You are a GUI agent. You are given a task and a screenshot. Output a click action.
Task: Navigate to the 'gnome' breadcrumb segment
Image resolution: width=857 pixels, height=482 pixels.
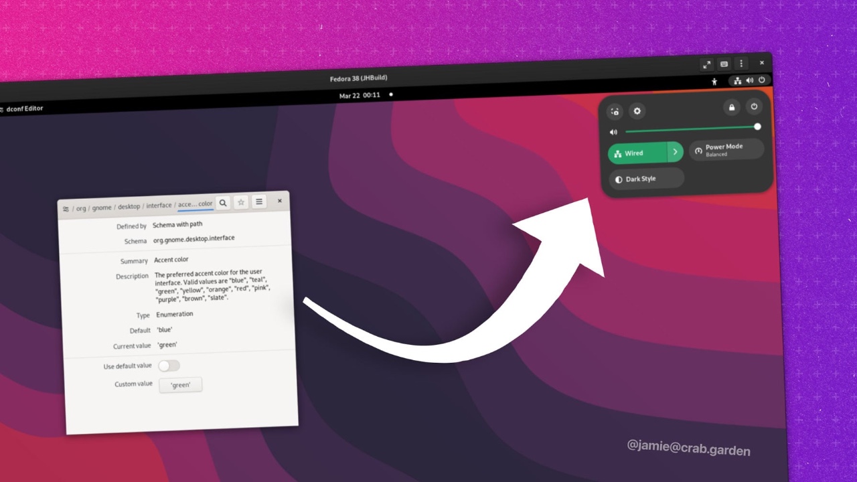102,208
